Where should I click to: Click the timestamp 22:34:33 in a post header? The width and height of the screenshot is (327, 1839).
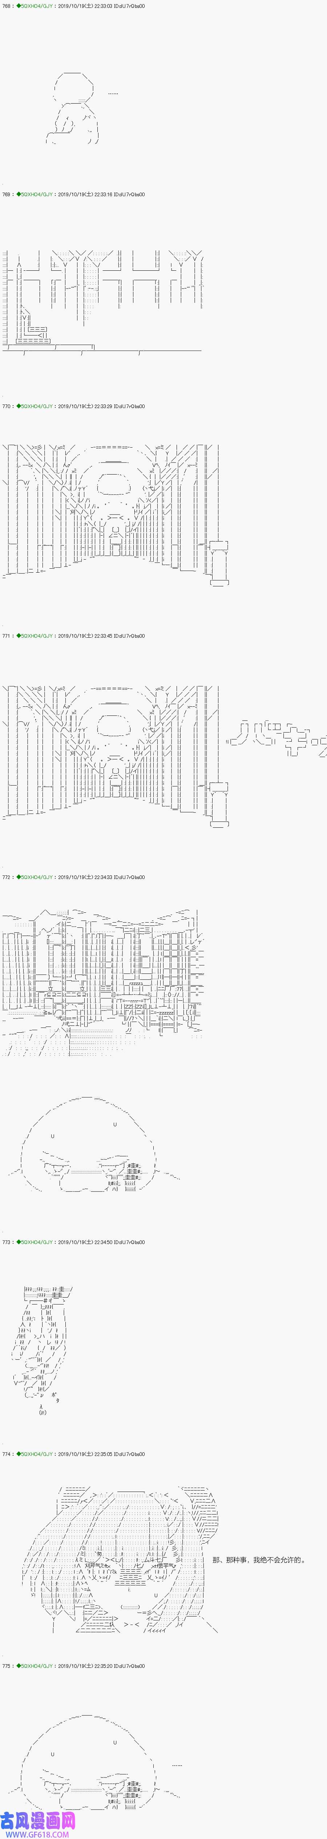[104, 878]
